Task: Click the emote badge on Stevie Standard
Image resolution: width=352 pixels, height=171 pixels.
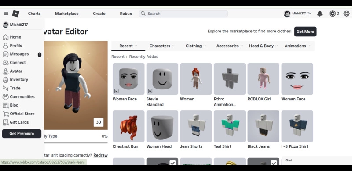Action: pos(150,91)
